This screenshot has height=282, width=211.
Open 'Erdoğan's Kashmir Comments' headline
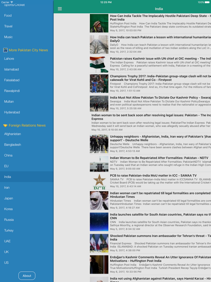click(x=160, y=259)
